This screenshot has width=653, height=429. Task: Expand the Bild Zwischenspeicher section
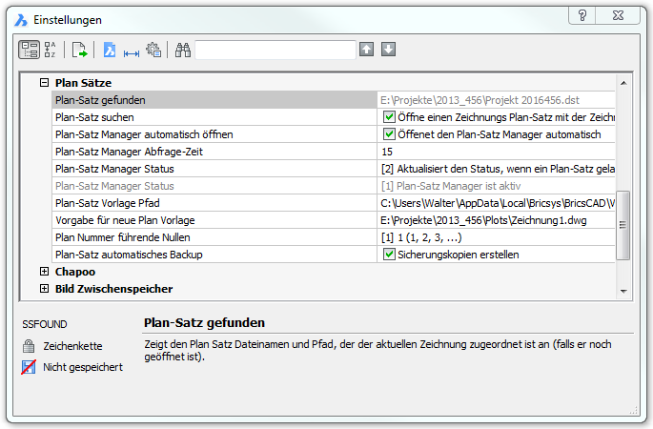point(44,289)
